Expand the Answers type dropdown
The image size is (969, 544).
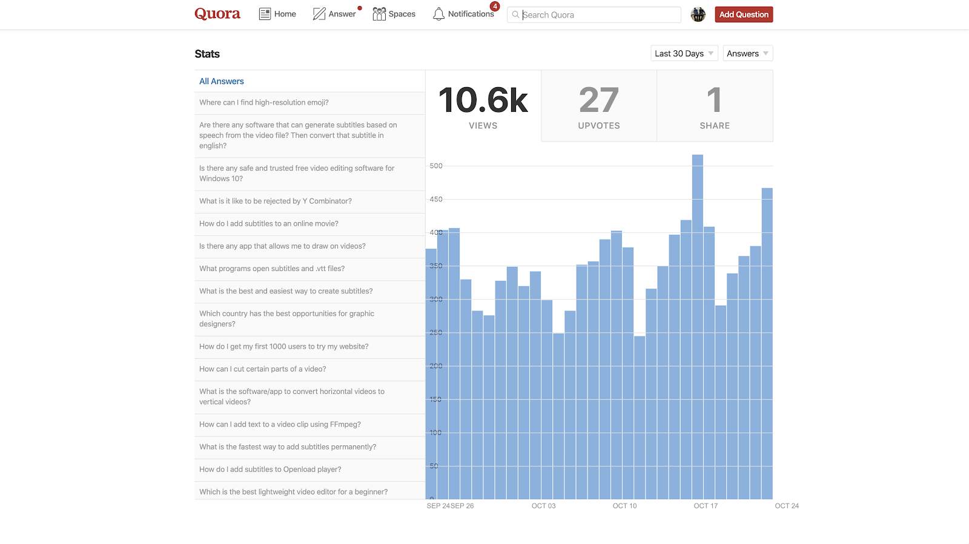coord(748,53)
